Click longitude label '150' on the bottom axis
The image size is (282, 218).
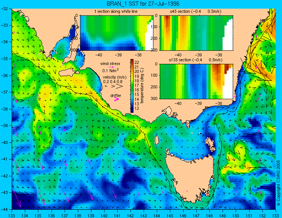[236, 215]
